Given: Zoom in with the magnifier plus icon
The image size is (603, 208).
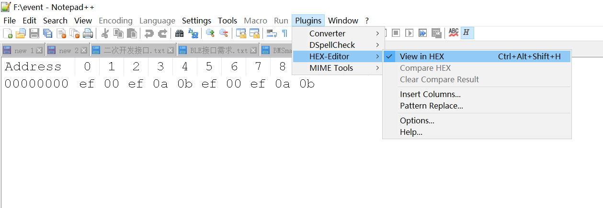Looking at the screenshot, I should tap(210, 33).
